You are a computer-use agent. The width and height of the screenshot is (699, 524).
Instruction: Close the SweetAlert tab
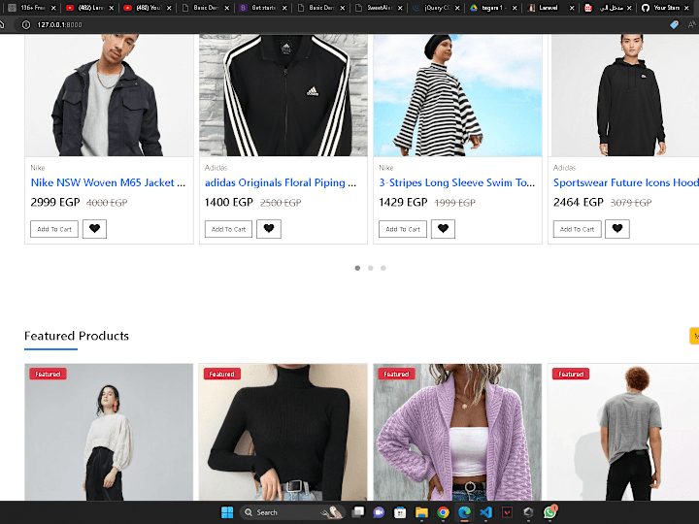coord(400,8)
